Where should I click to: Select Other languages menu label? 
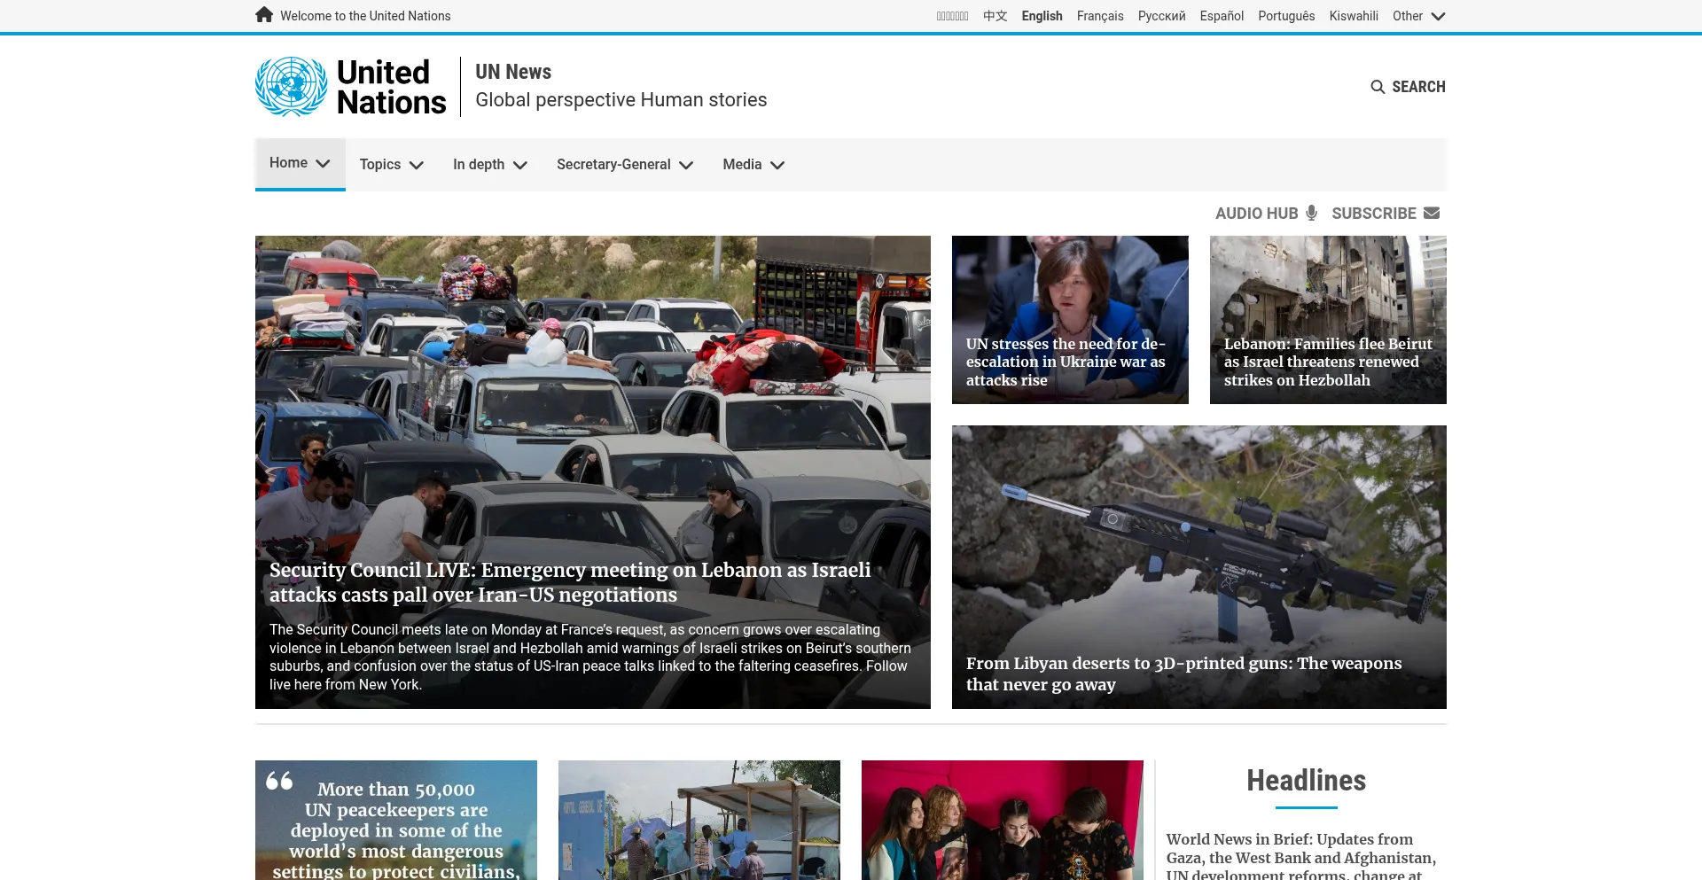tap(1408, 16)
